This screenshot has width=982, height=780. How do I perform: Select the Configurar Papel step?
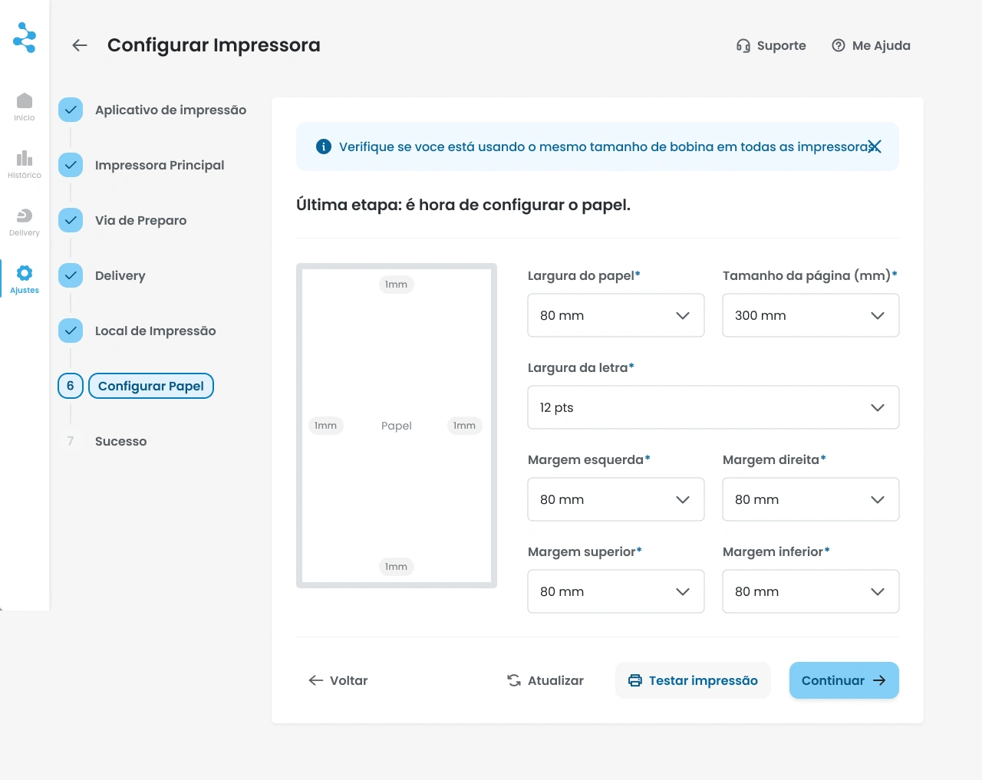pos(151,386)
